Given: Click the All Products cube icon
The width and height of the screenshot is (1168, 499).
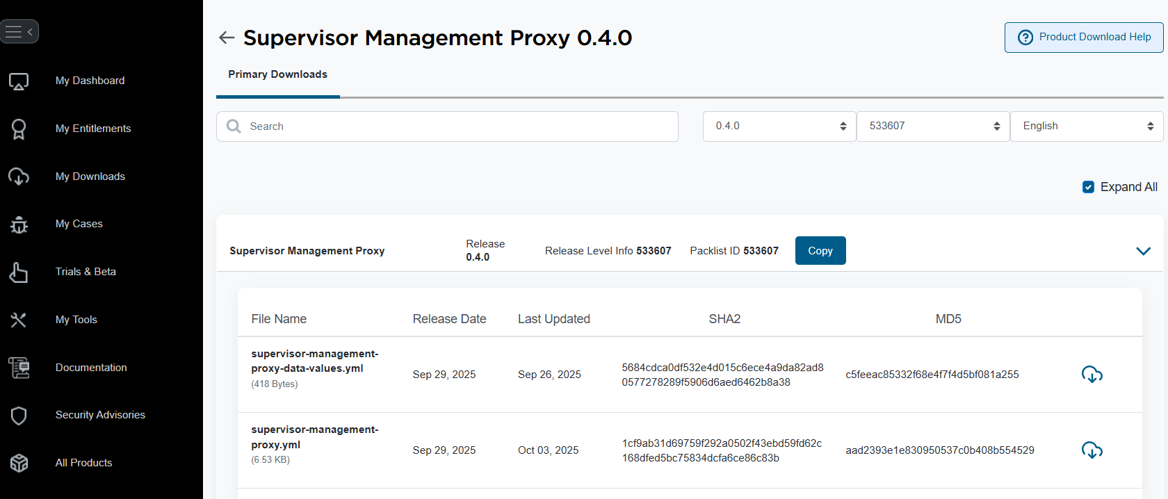Looking at the screenshot, I should (x=19, y=463).
